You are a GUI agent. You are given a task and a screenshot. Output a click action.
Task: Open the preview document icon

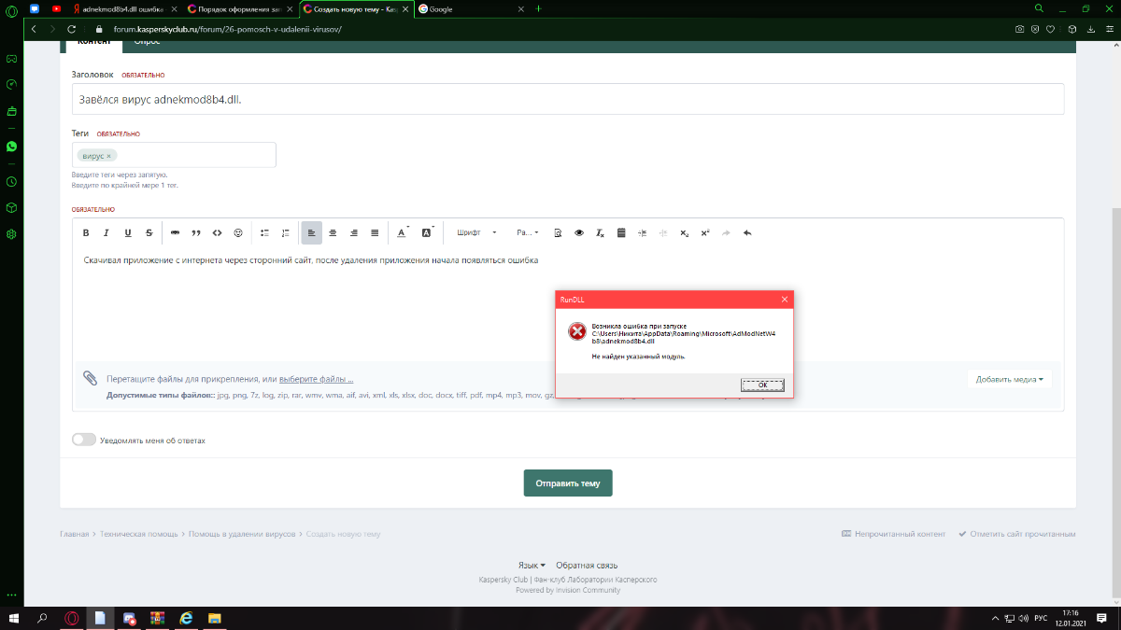pyautogui.click(x=558, y=232)
